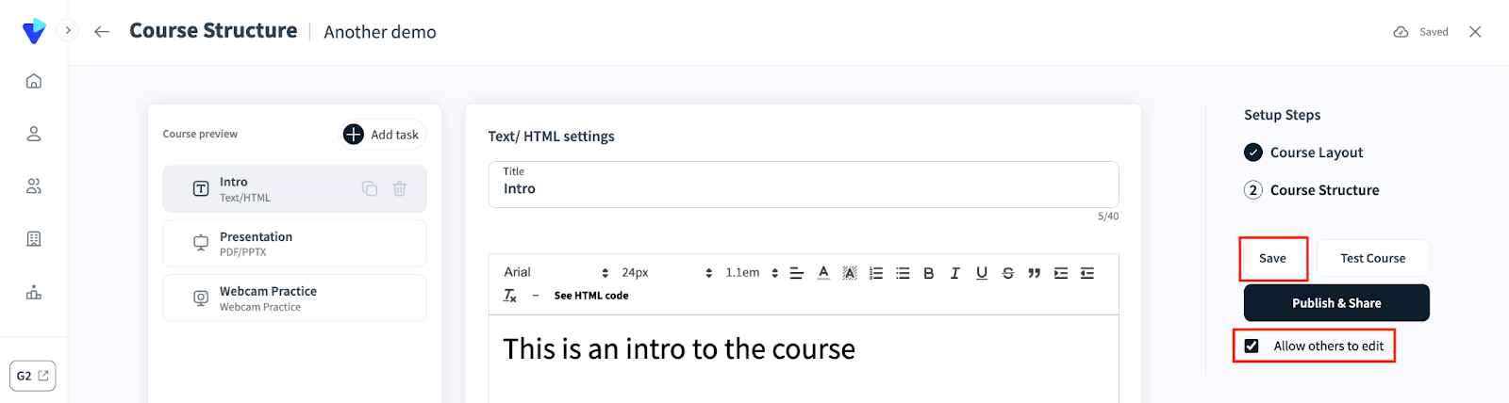Delete the Intro task via trash icon
This screenshot has width=1509, height=403.
coord(400,188)
